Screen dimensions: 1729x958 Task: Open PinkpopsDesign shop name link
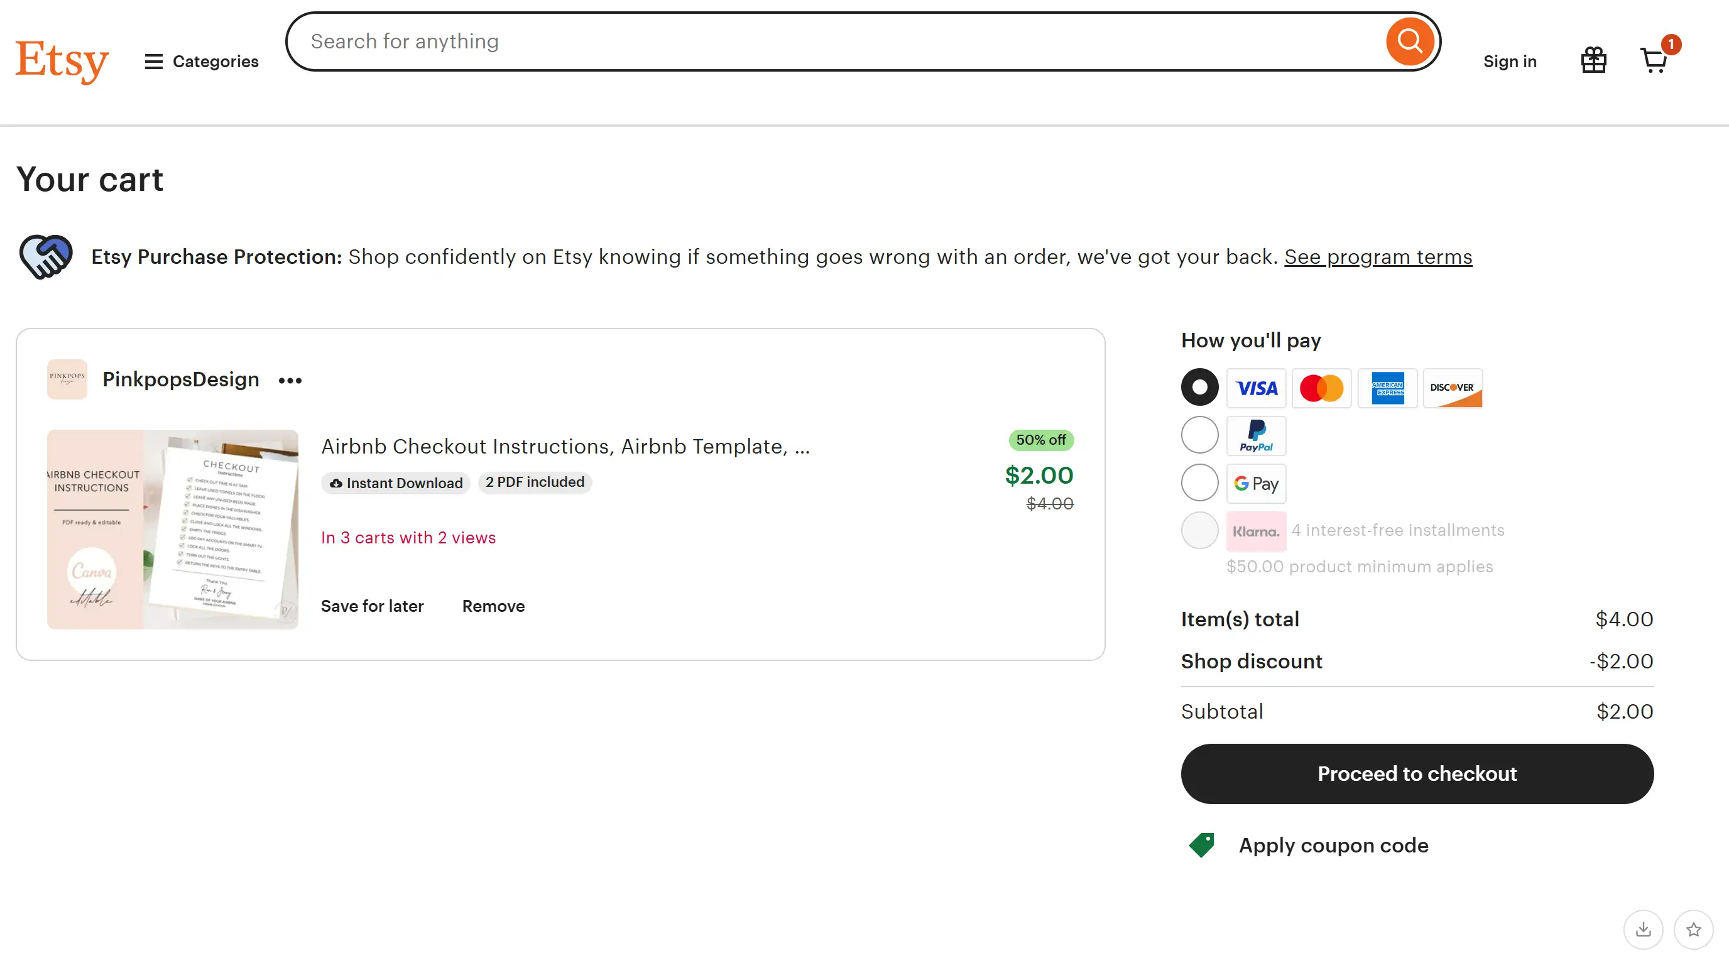180,379
